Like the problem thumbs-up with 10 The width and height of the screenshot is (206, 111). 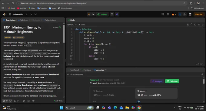[5, 101]
